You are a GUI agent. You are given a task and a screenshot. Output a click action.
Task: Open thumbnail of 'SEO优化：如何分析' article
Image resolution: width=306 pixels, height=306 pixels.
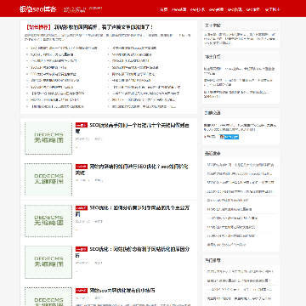point(48,221)
